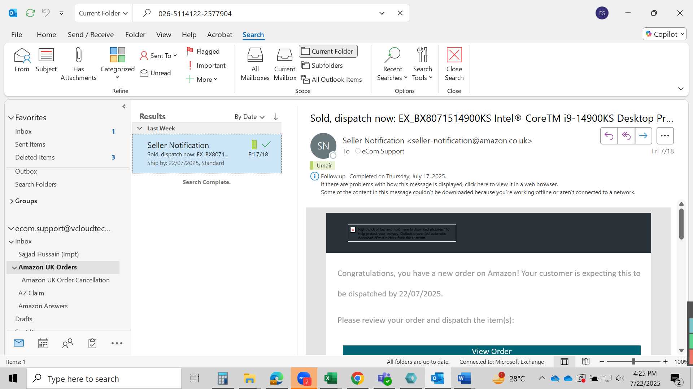
Task: Switch to Calendar view icon
Action: [x=43, y=343]
